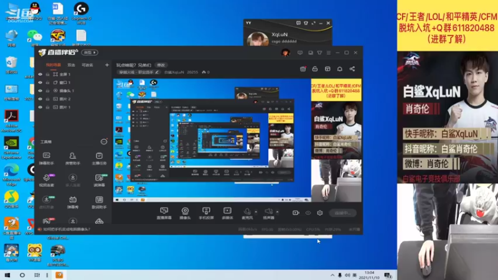Open Adobe Acrobat DC desktop icon

click(x=11, y=121)
